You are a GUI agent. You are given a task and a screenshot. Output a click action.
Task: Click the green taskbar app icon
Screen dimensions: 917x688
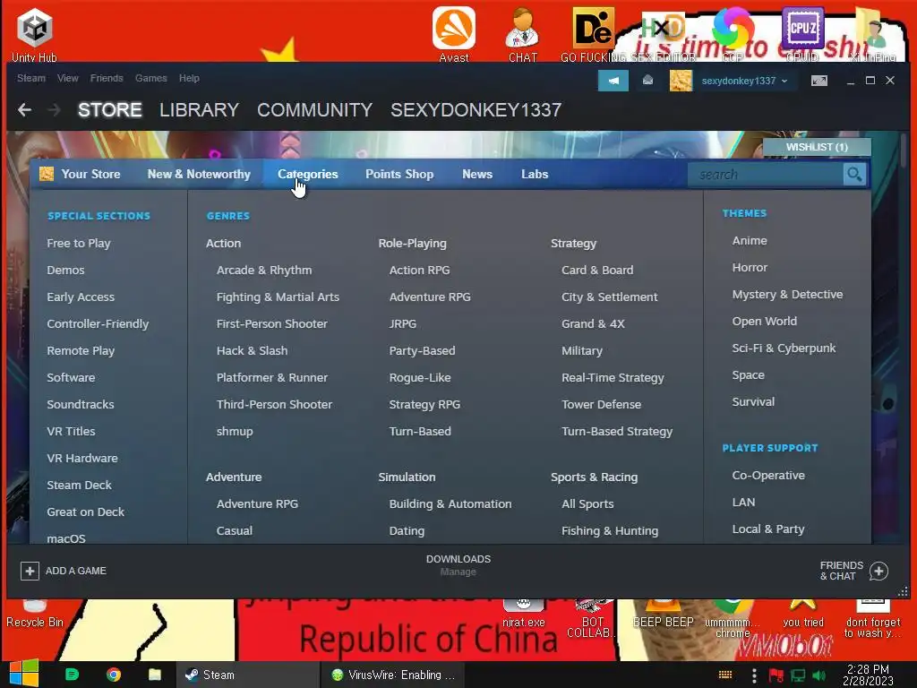[72, 675]
